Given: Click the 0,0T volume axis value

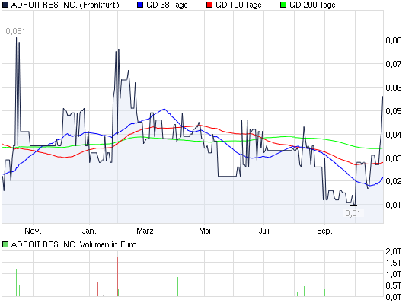Looking at the screenshot, I should point(394,297).
